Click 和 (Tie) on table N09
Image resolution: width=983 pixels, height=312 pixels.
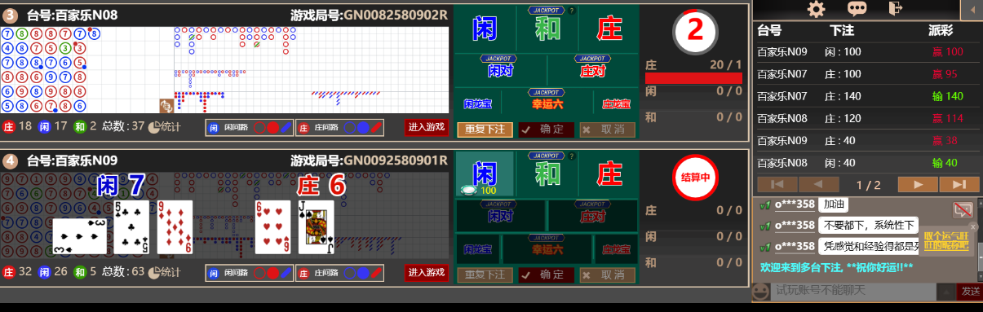coord(547,174)
